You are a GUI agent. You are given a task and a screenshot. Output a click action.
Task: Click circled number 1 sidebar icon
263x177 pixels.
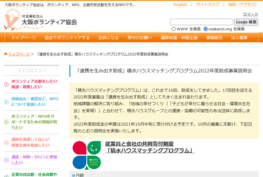click(x=6, y=84)
